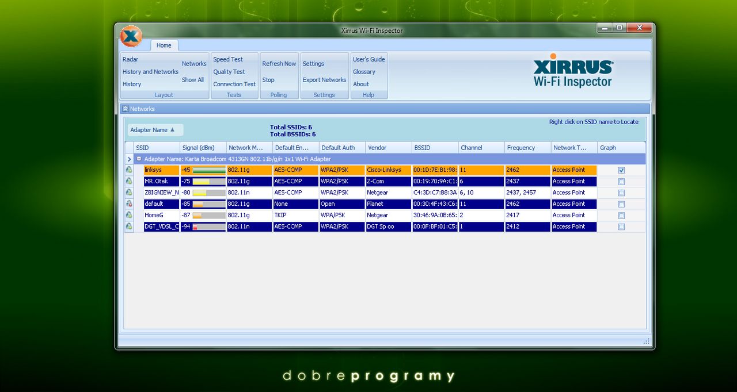Select the HomeG SSID cell

tap(162, 215)
